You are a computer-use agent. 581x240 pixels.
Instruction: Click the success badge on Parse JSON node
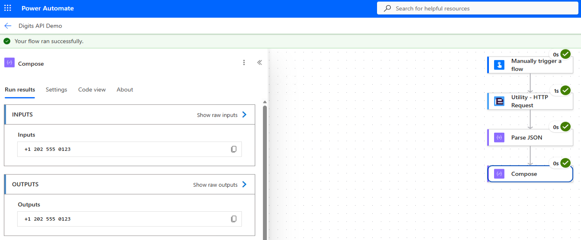tap(566, 127)
